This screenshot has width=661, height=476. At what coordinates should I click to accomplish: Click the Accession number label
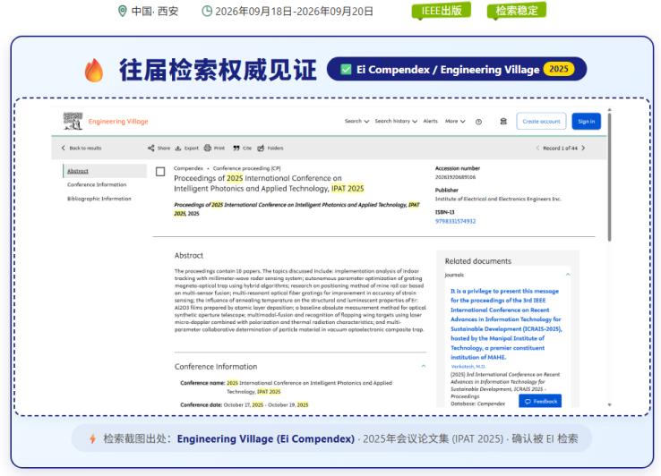(458, 168)
